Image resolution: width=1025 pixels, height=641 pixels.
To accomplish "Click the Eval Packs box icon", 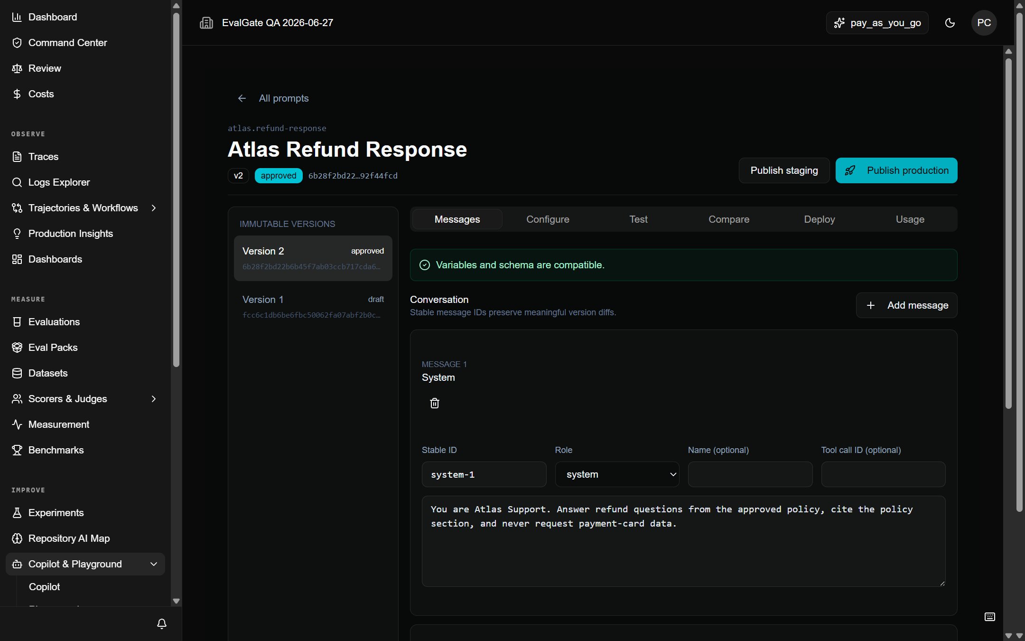I will pos(17,348).
